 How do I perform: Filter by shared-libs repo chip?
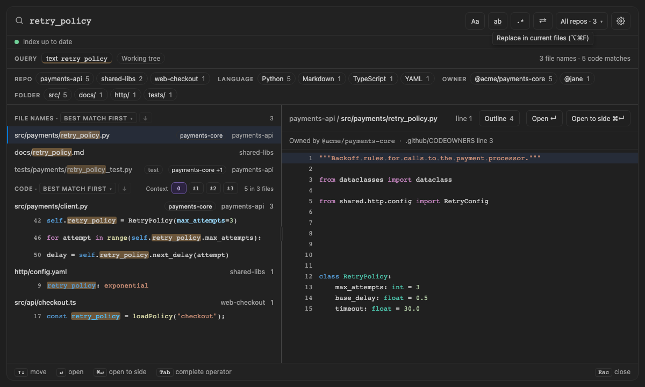(x=121, y=79)
